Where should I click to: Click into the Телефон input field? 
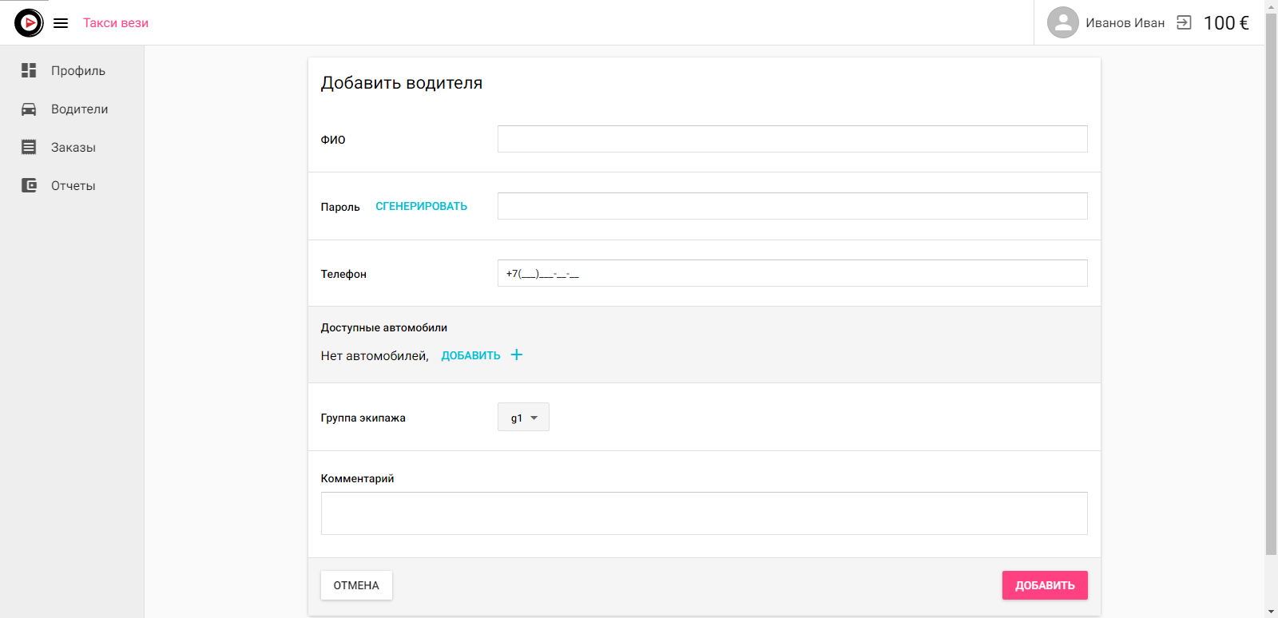pos(792,273)
